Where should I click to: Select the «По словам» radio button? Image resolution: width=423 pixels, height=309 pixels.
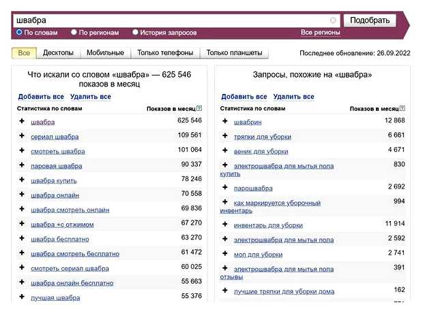[x=19, y=32]
